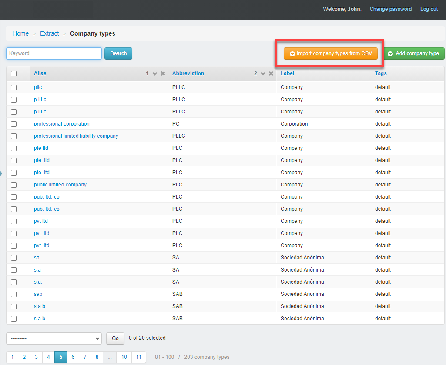Navigate to Extract breadcrumb
This screenshot has width=446, height=365.
click(x=50, y=33)
